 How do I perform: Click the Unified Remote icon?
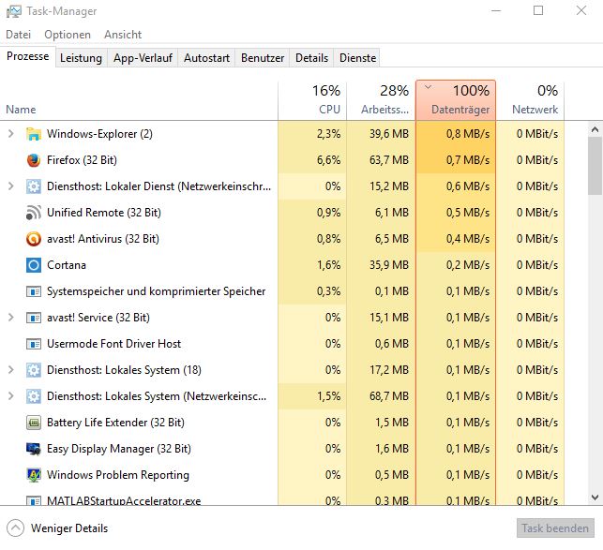pos(34,213)
